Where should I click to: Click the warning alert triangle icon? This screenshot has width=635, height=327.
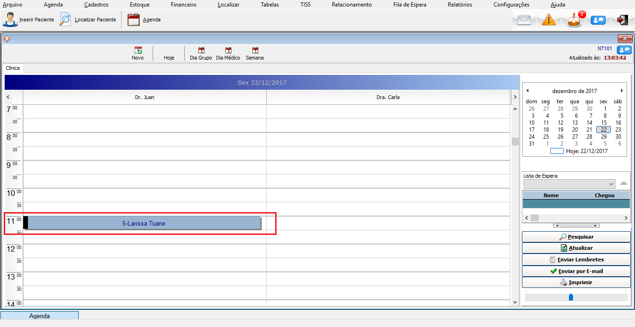549,20
